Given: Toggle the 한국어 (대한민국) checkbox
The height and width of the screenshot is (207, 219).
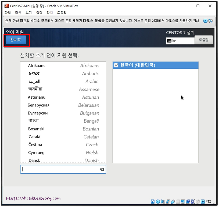Looking at the screenshot, I should point(116,65).
